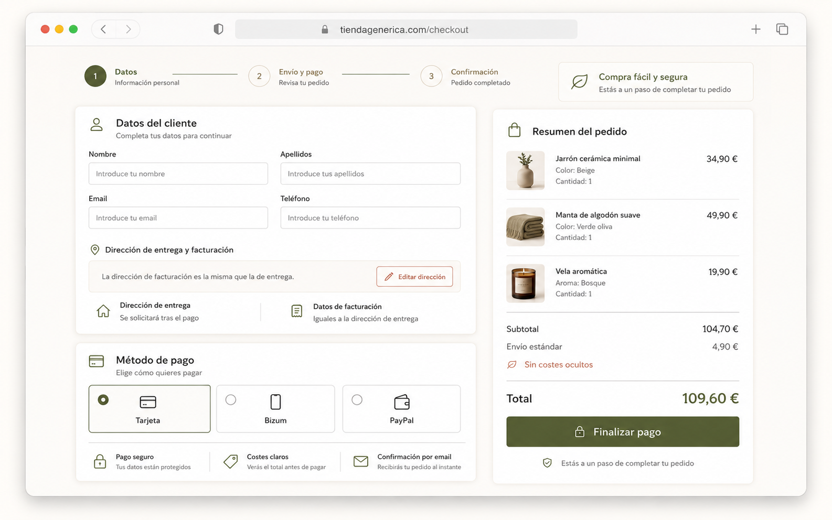
Task: Click the browser back arrow
Action: point(103,29)
